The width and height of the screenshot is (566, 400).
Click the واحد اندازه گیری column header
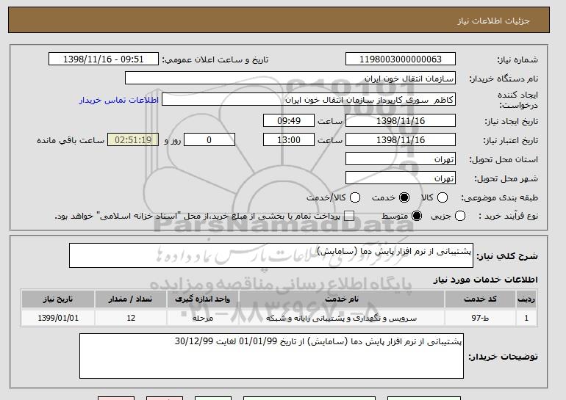[202, 299]
